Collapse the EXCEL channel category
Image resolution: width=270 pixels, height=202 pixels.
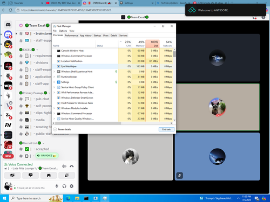29,50
